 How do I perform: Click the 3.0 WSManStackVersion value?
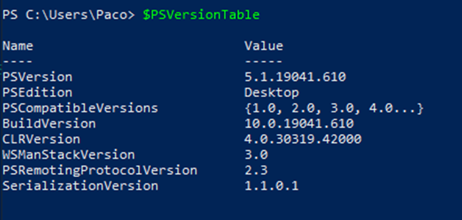coord(256,155)
